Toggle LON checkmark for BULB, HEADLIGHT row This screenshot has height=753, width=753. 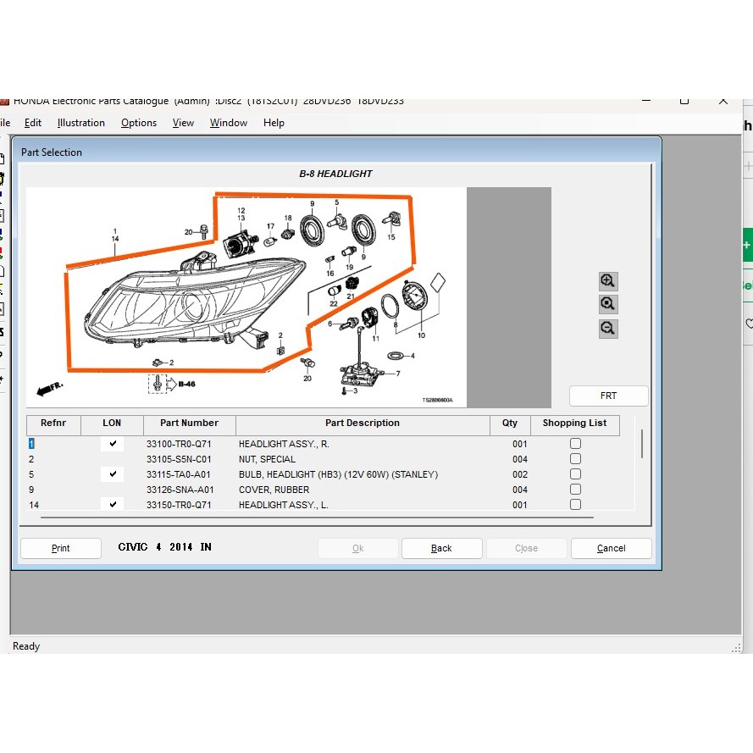coord(112,474)
